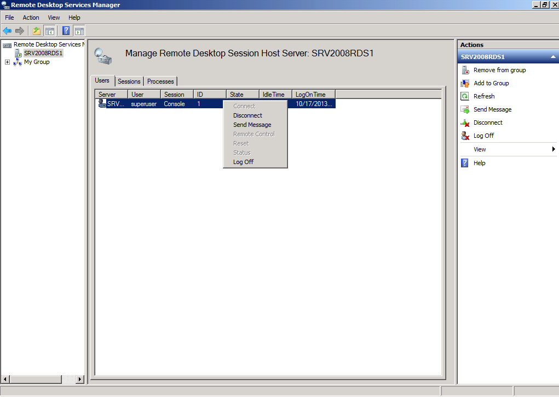
Task: Choose Log Off in the context menu
Action: [x=244, y=162]
